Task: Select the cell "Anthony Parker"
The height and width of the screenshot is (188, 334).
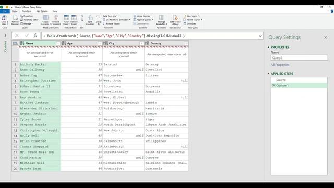Action: pyautogui.click(x=40, y=64)
